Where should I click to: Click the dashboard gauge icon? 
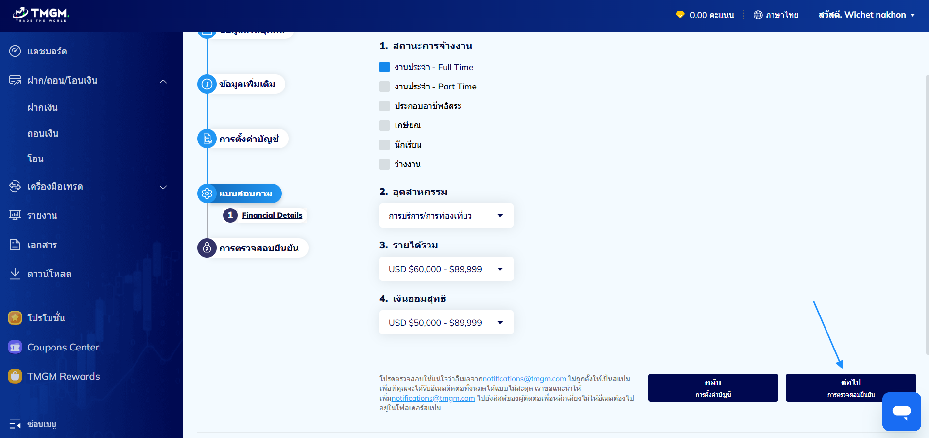15,51
